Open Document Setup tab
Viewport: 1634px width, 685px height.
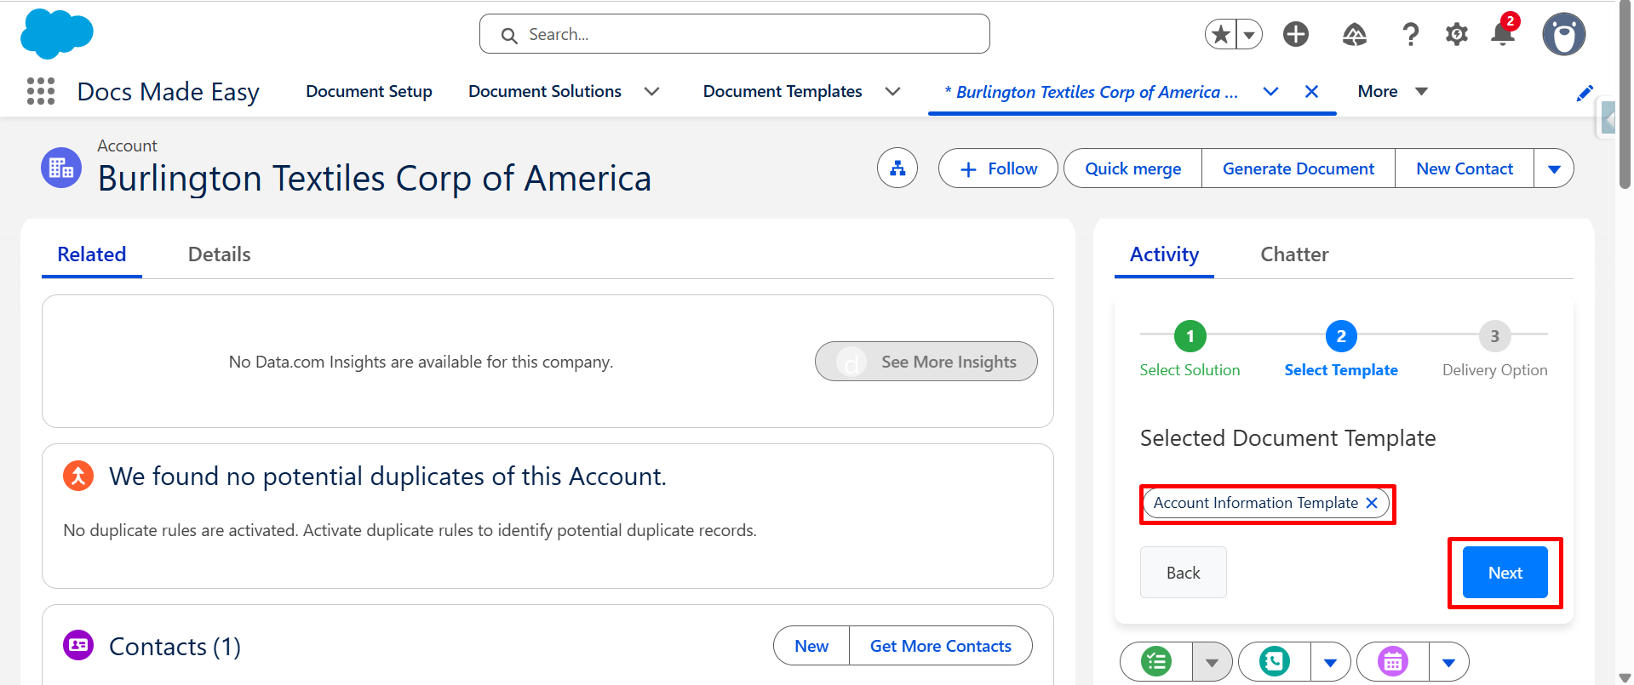[369, 91]
